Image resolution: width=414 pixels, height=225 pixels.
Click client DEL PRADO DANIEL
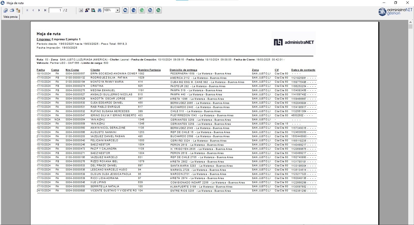pos(104,166)
